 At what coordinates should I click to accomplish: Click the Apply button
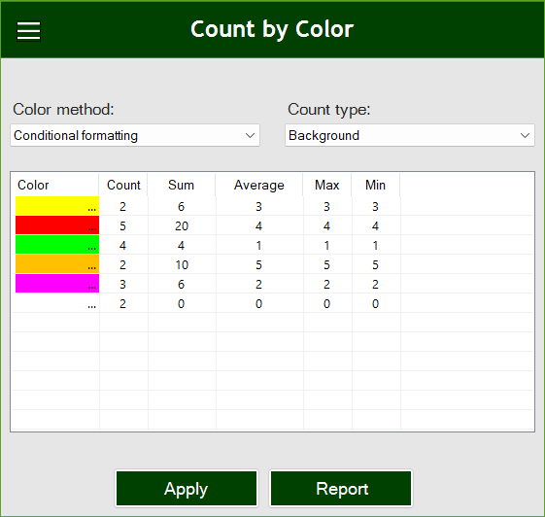coord(187,489)
